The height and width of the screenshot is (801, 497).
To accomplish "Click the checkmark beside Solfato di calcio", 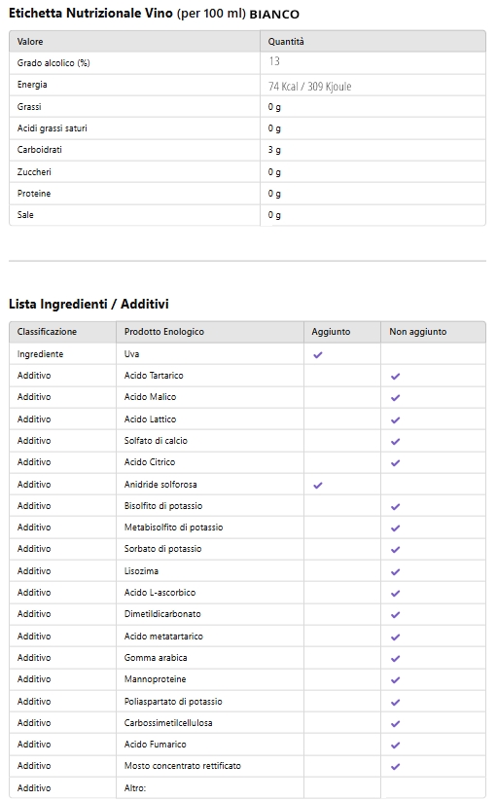I will tap(396, 442).
